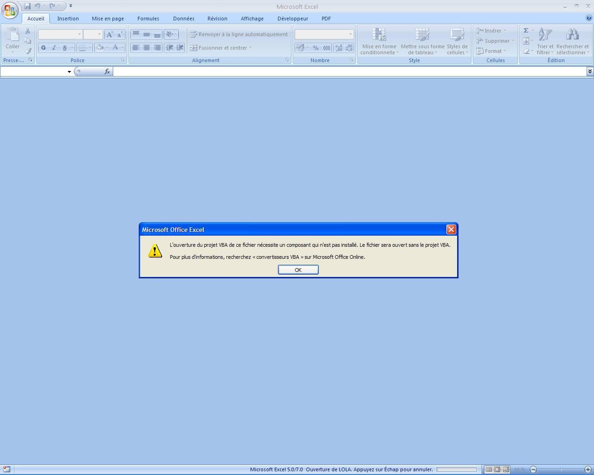Click the Copy icon in Presse-papiers group
The width and height of the screenshot is (594, 475).
(x=28, y=41)
